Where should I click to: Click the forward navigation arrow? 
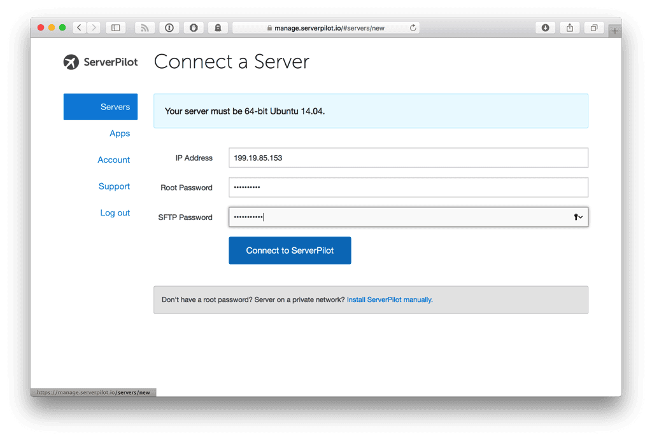click(93, 27)
